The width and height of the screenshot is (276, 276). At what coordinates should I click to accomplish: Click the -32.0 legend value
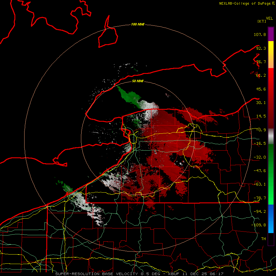click(260, 157)
